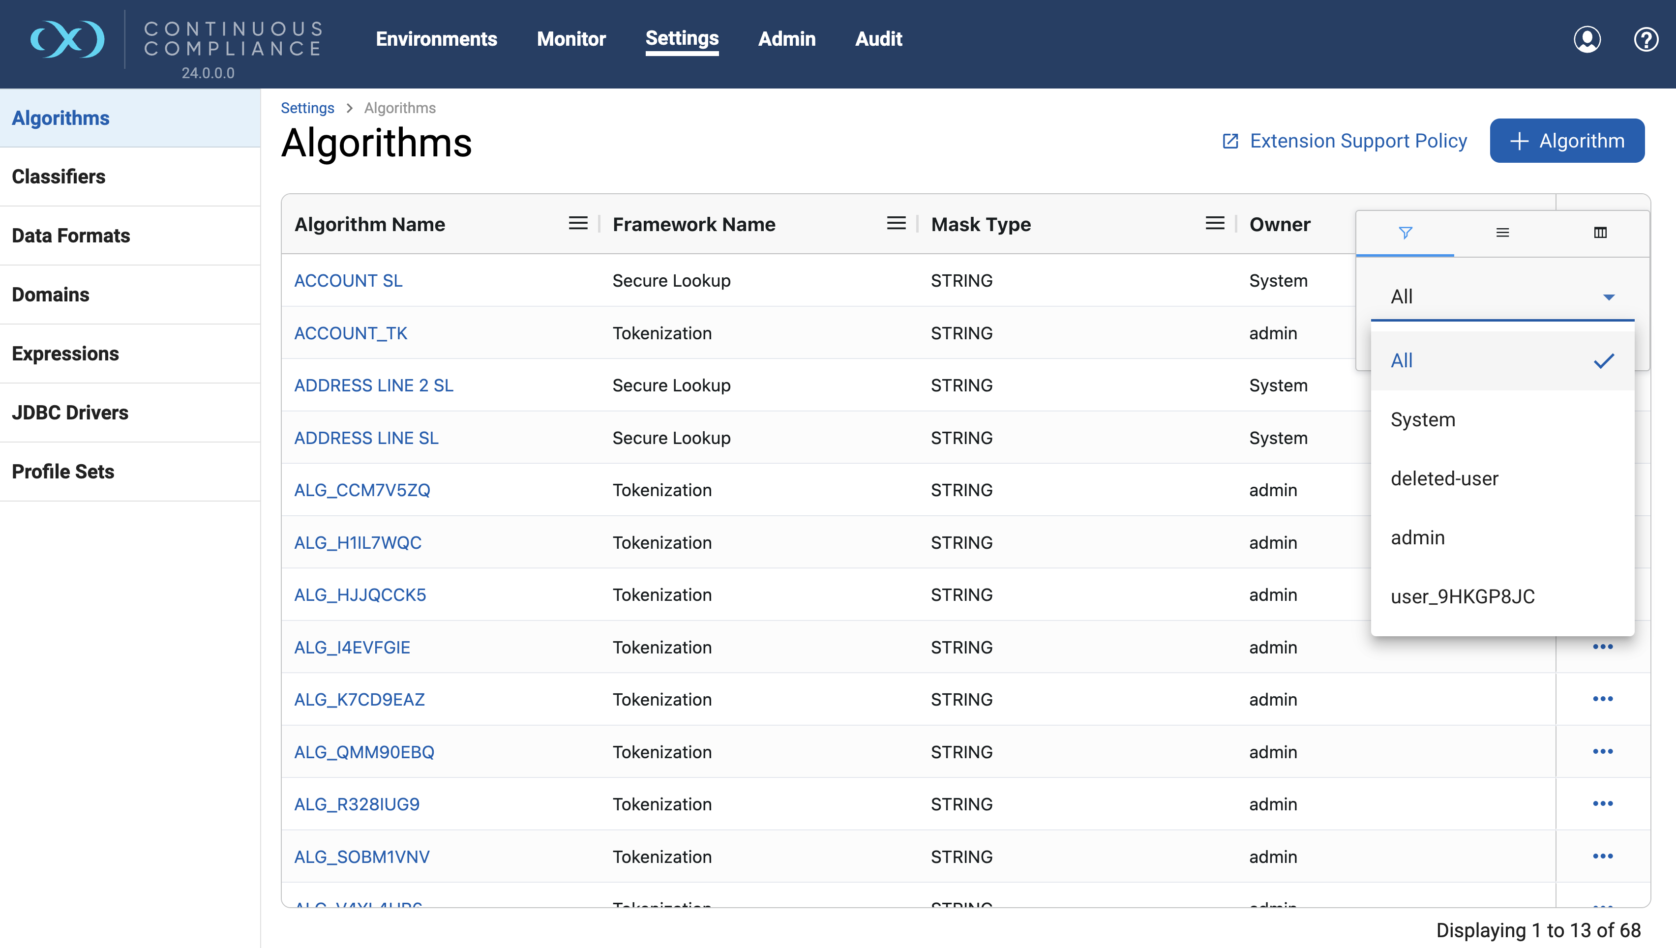Open actions menu for ALG_K7CD9EAZ row
Screen dimensions: 1676x948
point(1602,699)
